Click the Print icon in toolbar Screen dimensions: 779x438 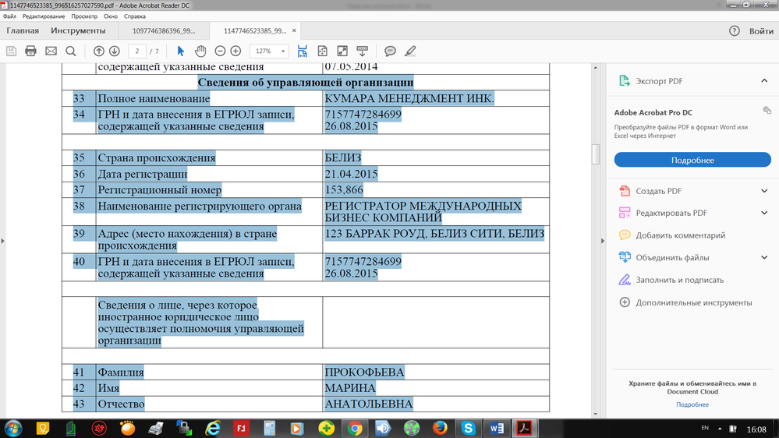coord(31,51)
